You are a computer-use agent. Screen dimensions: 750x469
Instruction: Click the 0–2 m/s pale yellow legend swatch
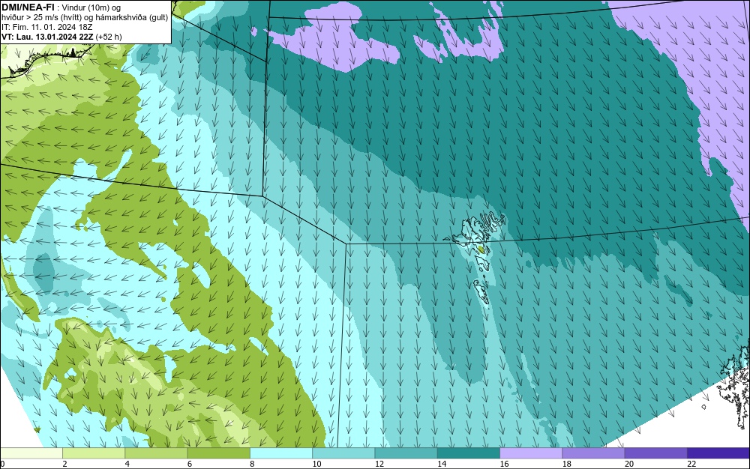click(x=31, y=453)
